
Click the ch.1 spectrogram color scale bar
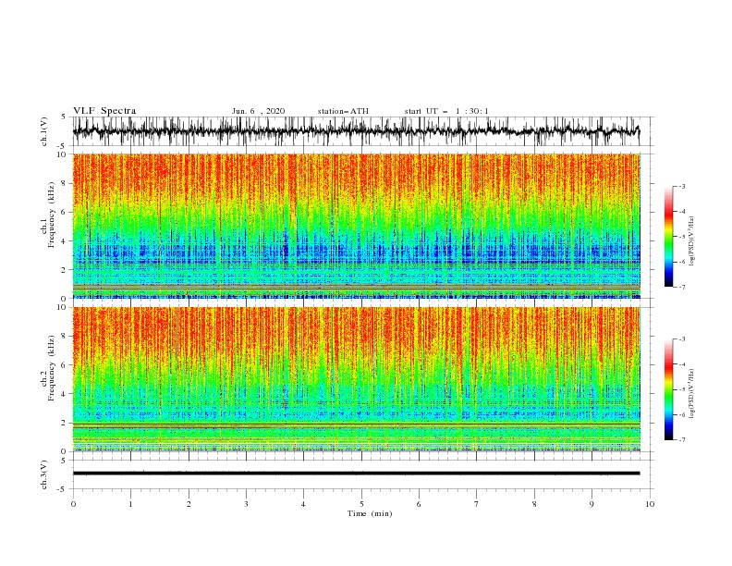tap(669, 237)
